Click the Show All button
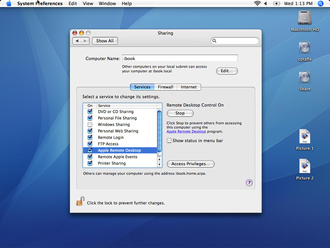The width and height of the screenshot is (330, 248). tap(105, 41)
